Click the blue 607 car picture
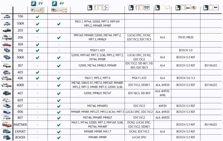 (7, 106)
